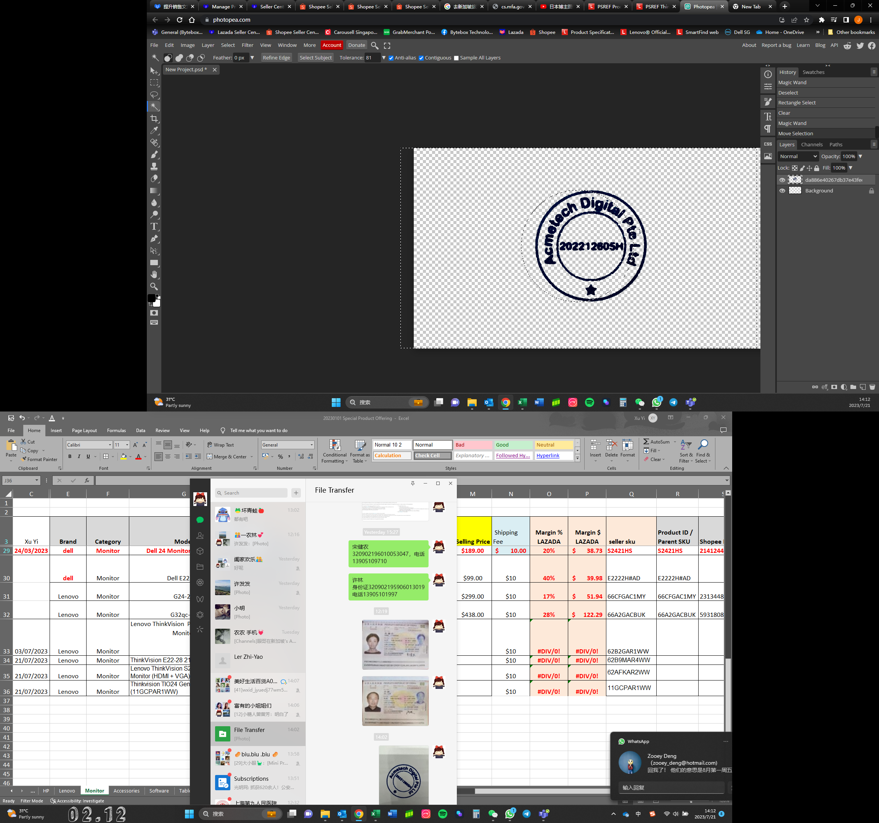
Task: Switch to the Channels tab
Action: click(x=812, y=144)
